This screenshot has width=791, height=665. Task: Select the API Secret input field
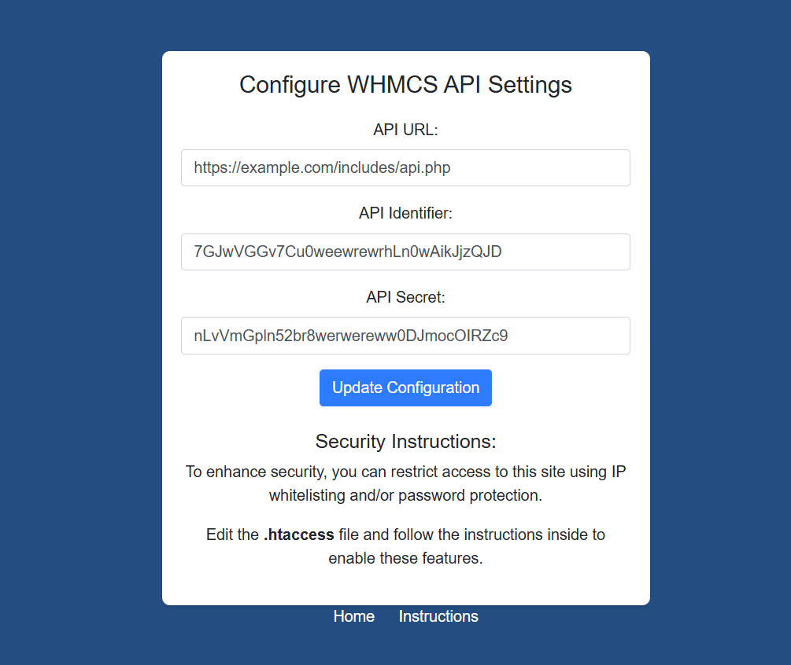tap(405, 336)
